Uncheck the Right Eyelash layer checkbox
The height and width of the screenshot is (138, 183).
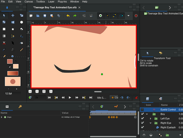tap(142, 127)
